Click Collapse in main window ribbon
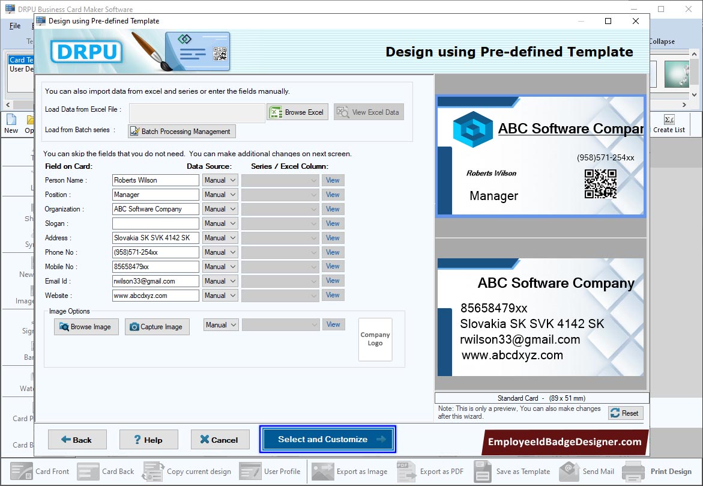 [662, 41]
